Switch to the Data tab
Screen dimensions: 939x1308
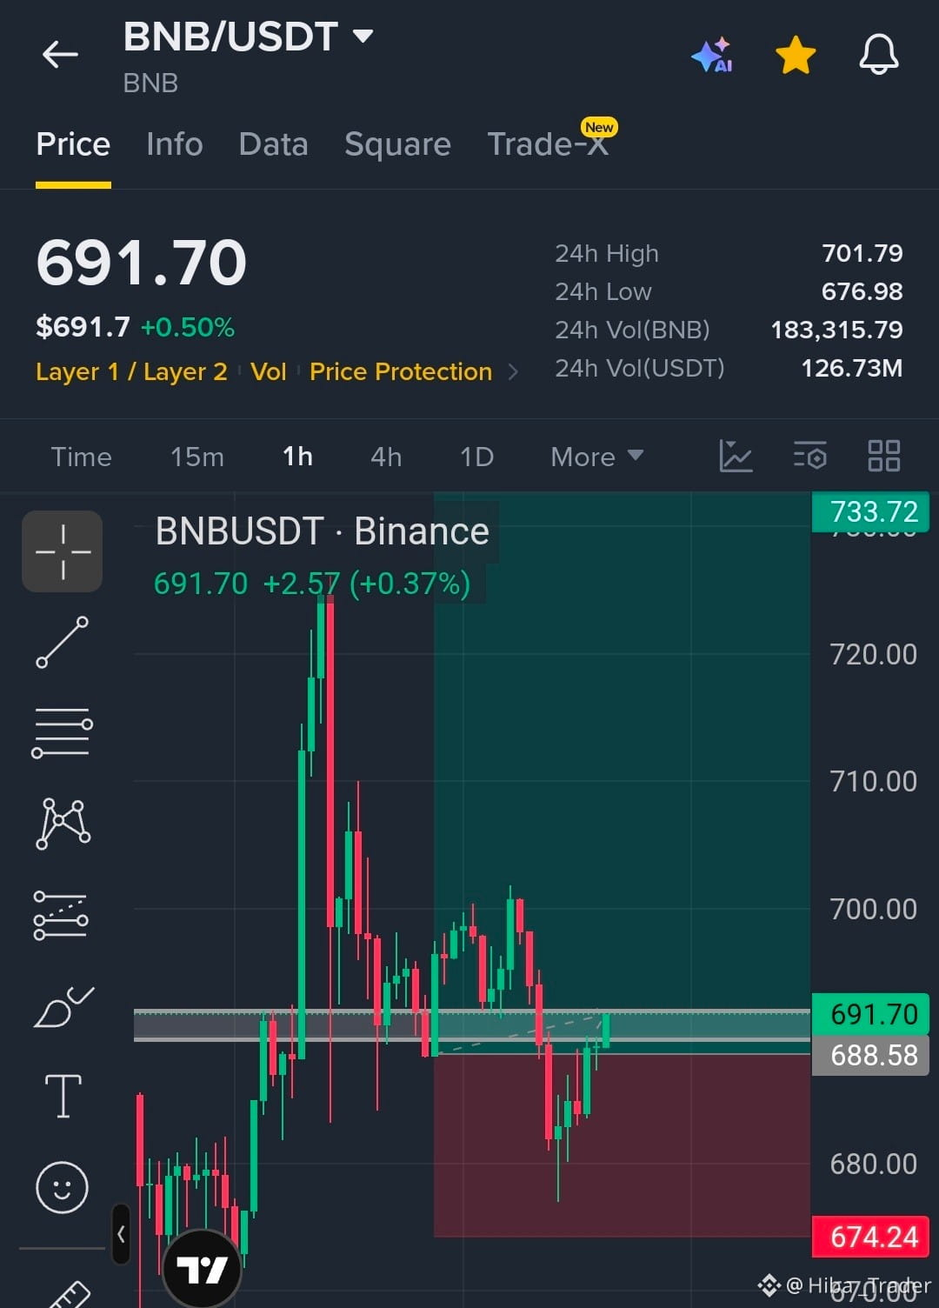[273, 144]
